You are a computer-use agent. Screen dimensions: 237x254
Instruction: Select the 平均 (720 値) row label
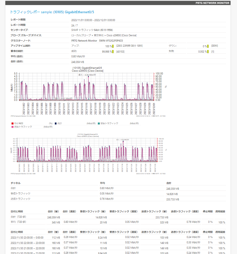click(18, 222)
